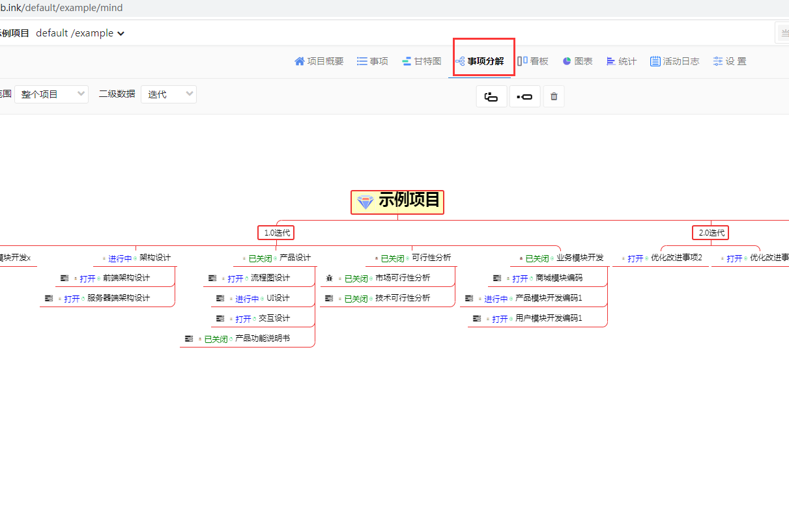Stay on the highlighted 事项分解 tab
Screen dimensions: 789x518
click(x=483, y=61)
